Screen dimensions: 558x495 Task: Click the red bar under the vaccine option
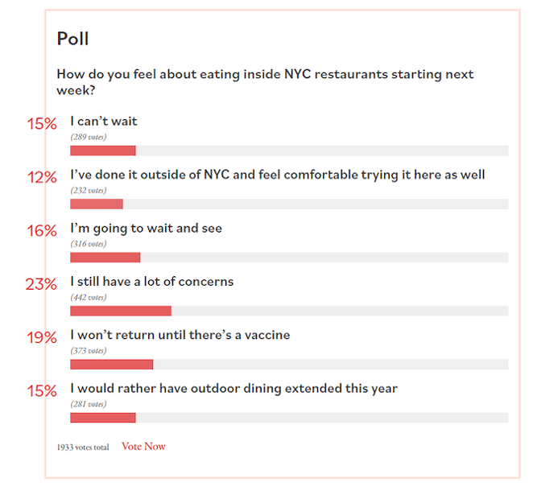111,364
